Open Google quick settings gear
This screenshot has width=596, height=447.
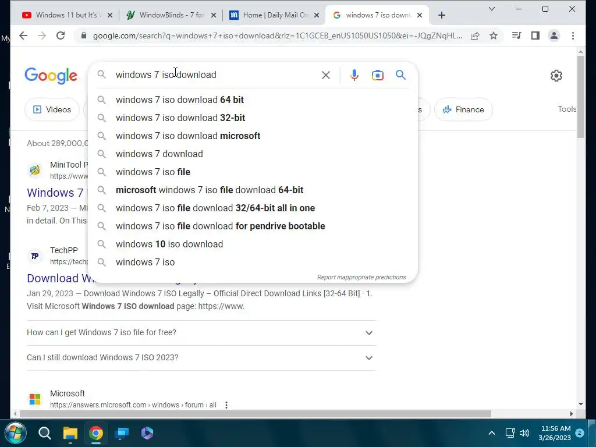pos(556,75)
